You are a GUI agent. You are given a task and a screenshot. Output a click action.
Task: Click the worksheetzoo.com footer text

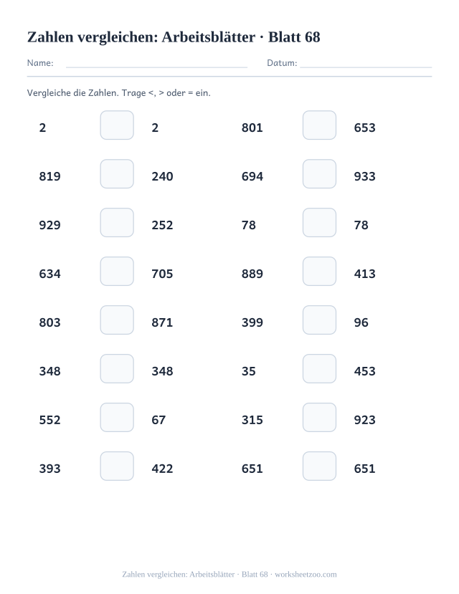(306, 575)
